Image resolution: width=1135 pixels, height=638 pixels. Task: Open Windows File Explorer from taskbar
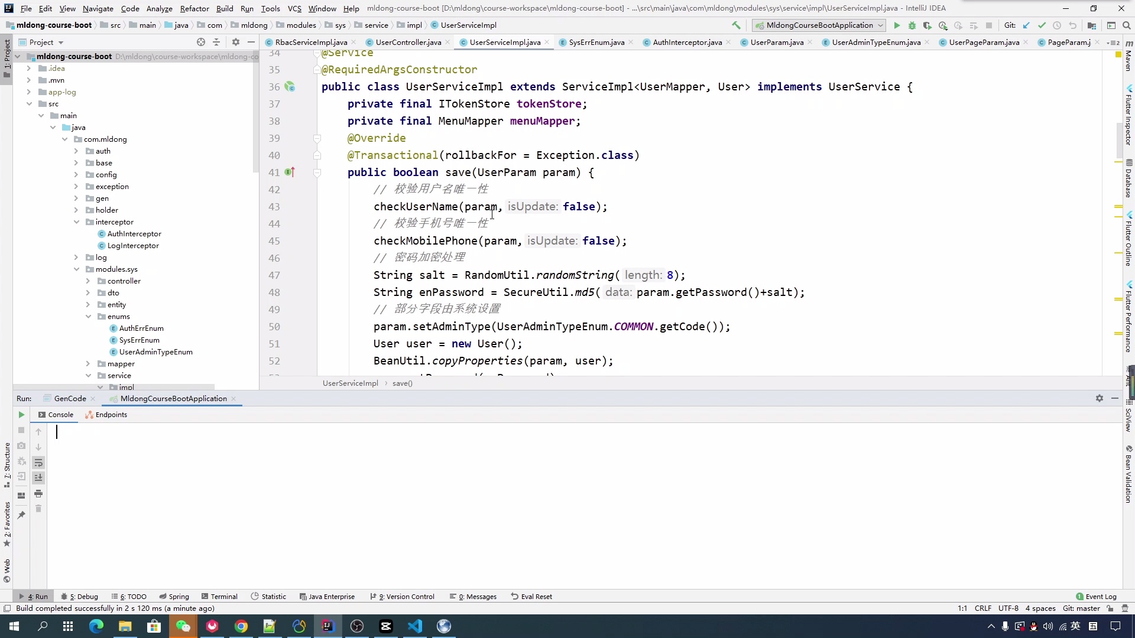(x=125, y=626)
